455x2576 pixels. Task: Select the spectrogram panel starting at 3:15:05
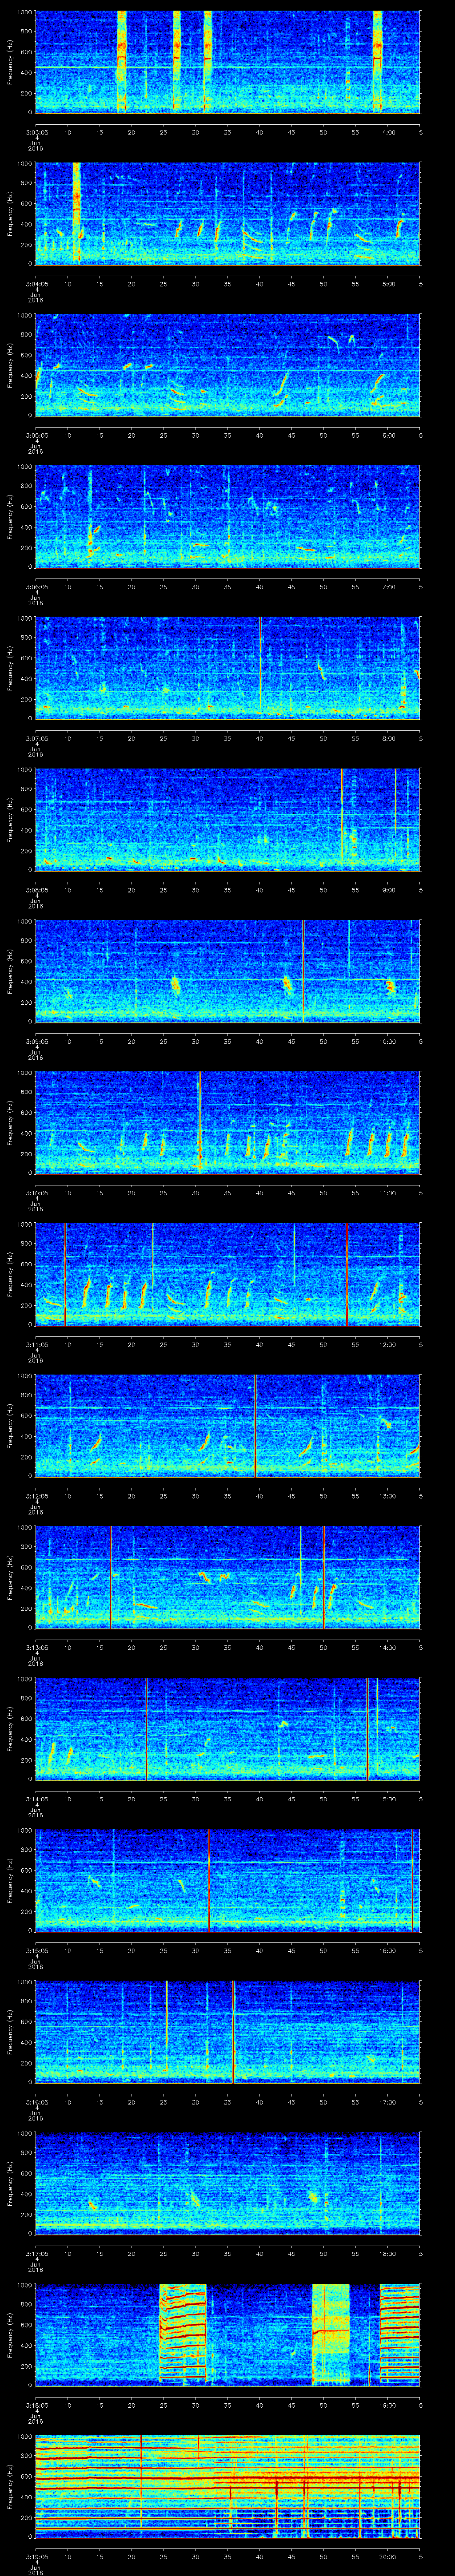tap(228, 1880)
